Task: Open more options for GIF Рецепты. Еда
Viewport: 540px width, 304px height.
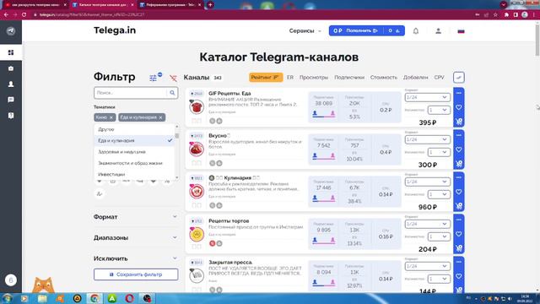Action: point(459,93)
